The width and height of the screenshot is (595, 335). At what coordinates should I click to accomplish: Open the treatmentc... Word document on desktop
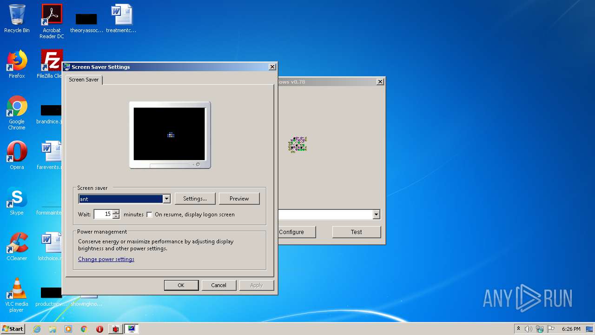121,19
